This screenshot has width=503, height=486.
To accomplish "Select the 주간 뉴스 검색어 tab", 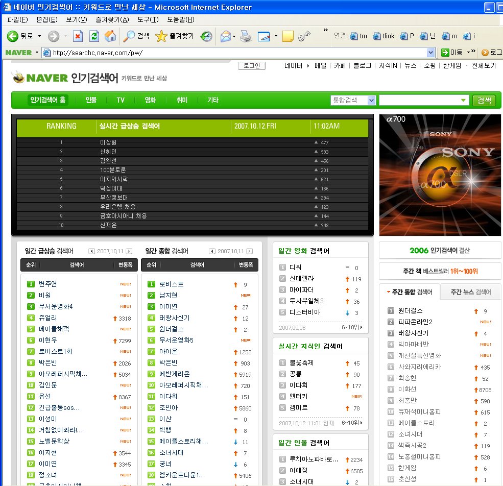I will tap(471, 292).
